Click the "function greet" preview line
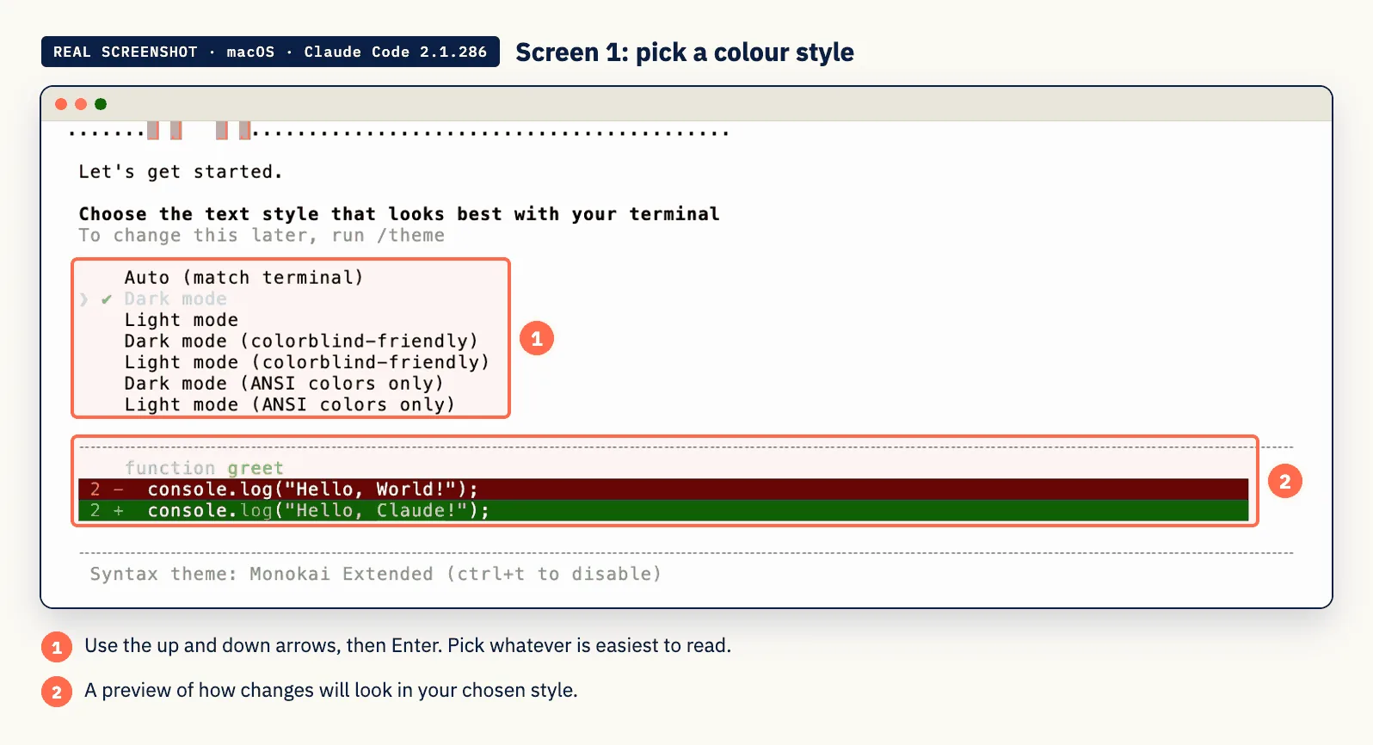Viewport: 1373px width, 745px height. (204, 468)
